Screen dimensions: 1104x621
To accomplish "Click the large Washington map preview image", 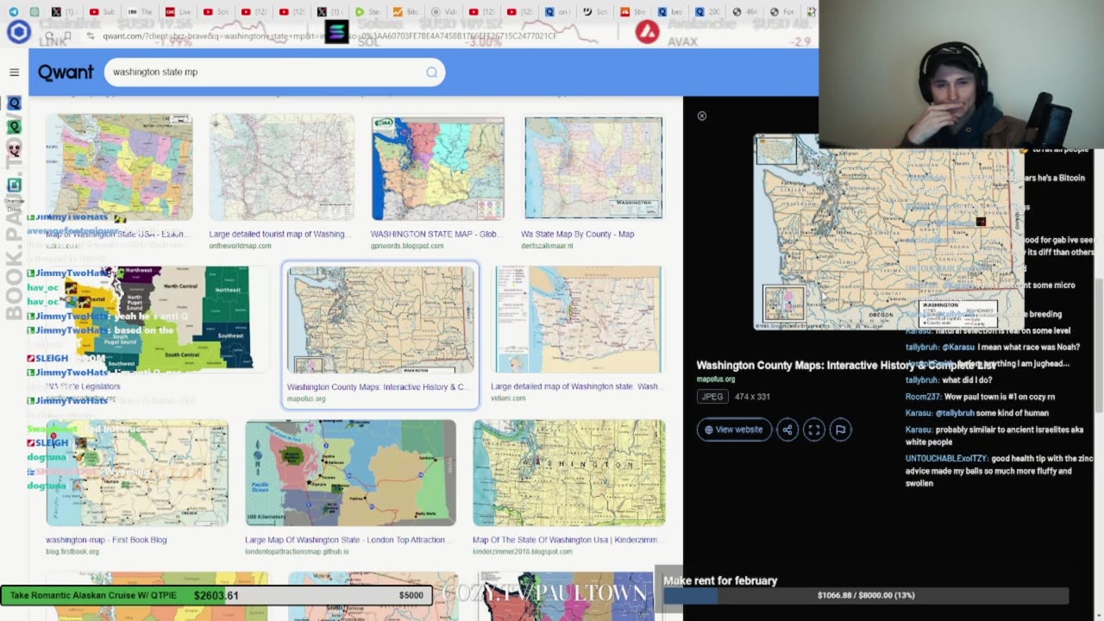I will tap(888, 233).
